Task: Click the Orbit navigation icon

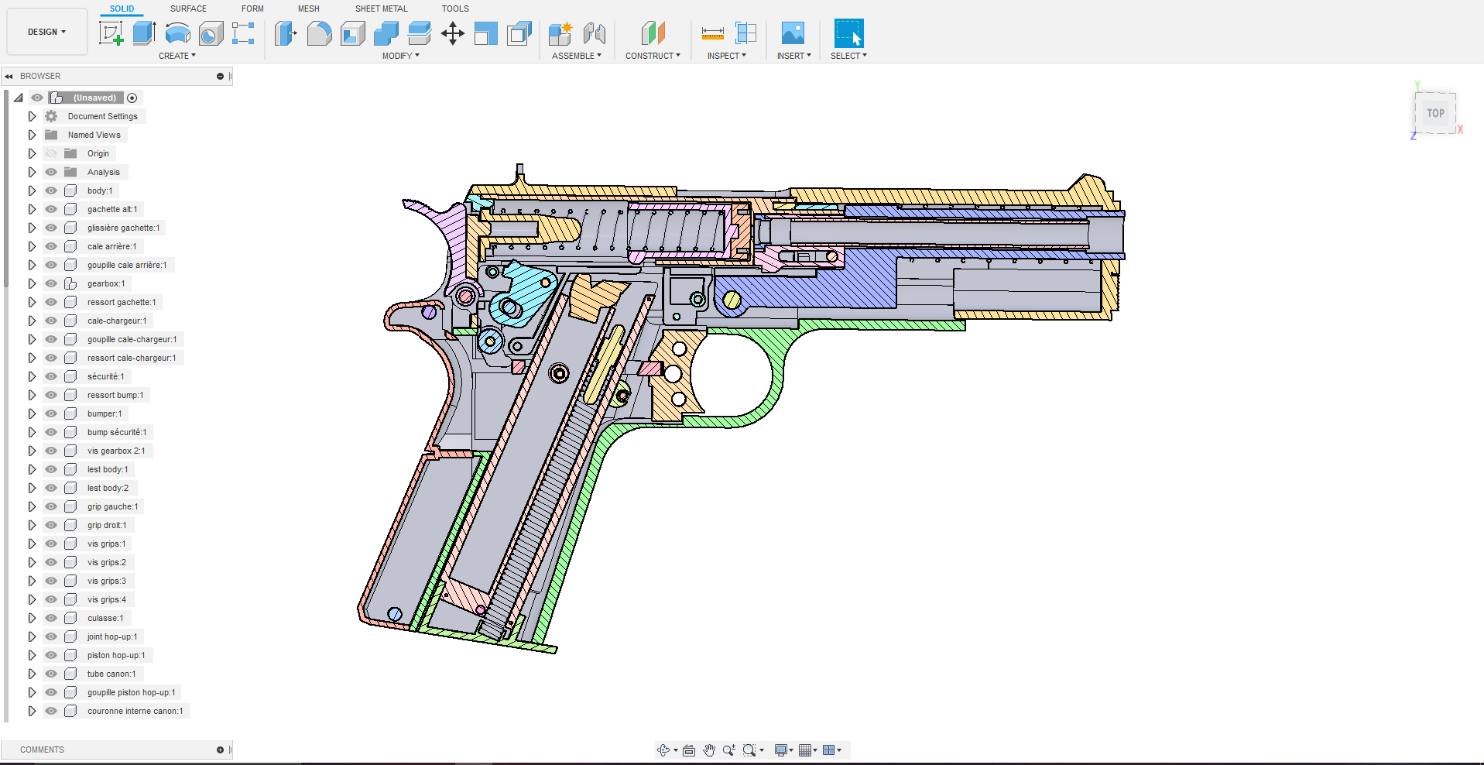Action: tap(663, 750)
